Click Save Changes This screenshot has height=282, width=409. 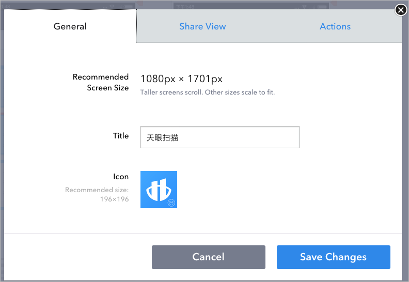333,257
